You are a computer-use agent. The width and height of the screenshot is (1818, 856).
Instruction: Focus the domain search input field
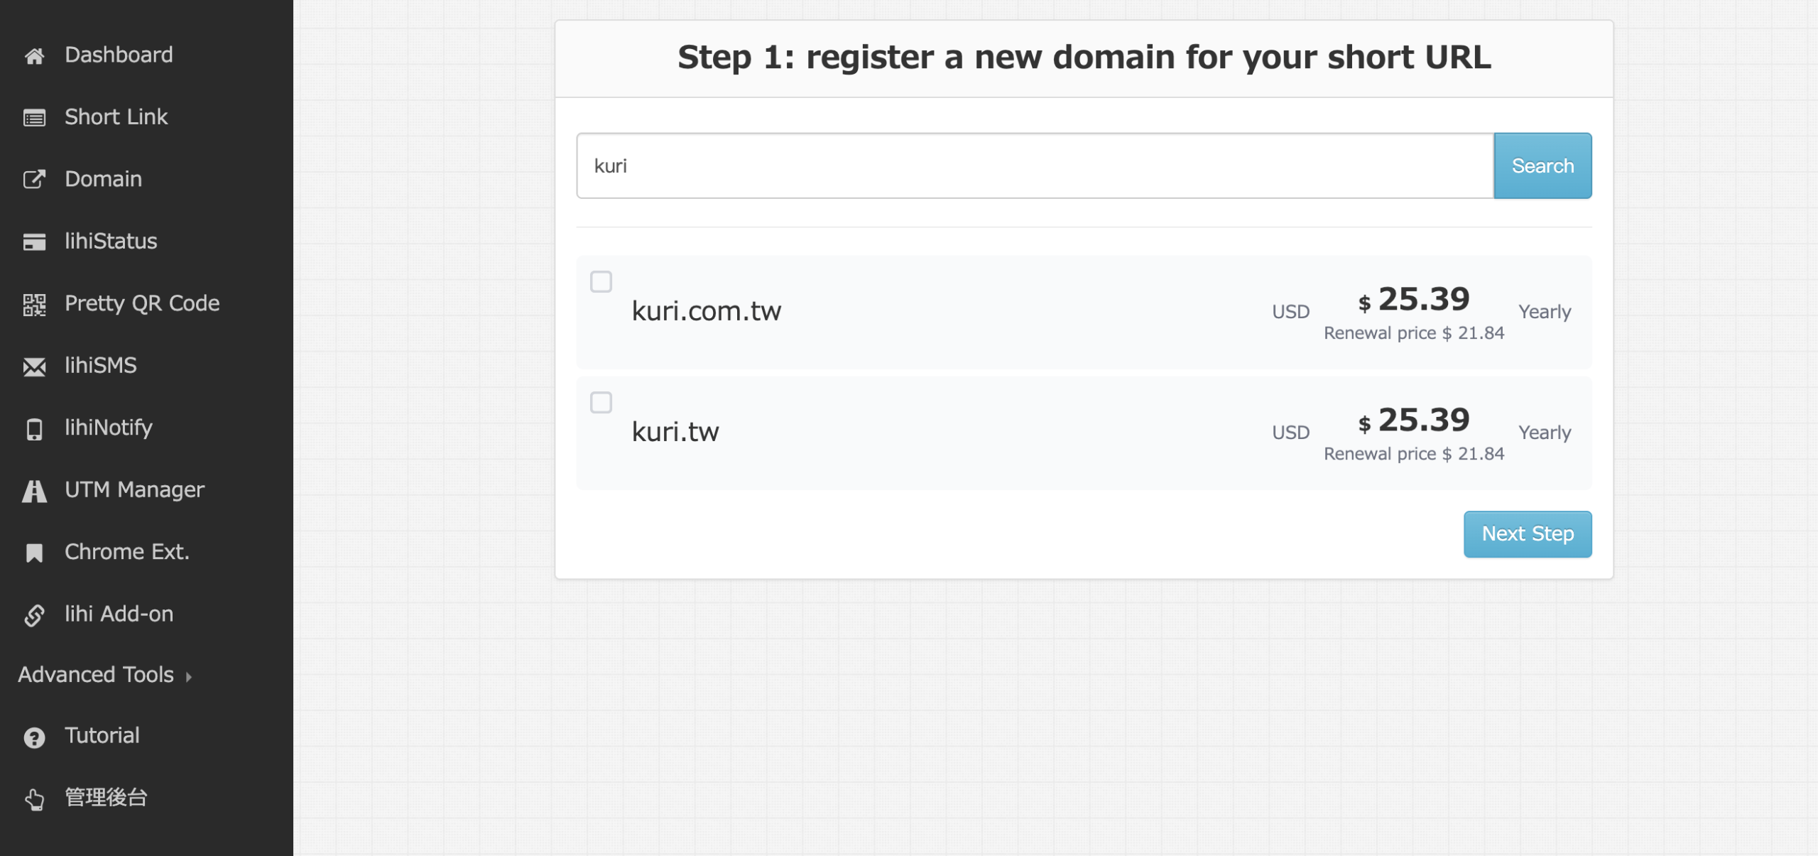point(1035,166)
